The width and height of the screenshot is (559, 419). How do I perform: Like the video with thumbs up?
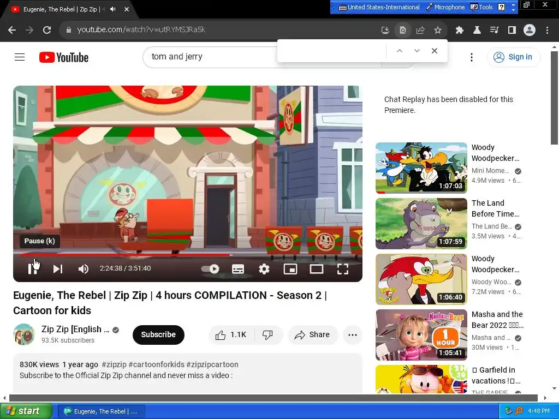231,334
